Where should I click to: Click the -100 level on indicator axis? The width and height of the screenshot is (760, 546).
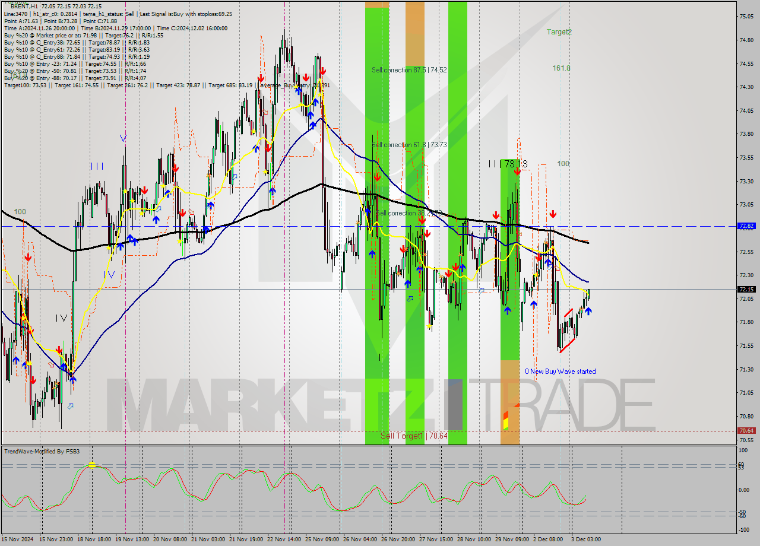point(745,529)
